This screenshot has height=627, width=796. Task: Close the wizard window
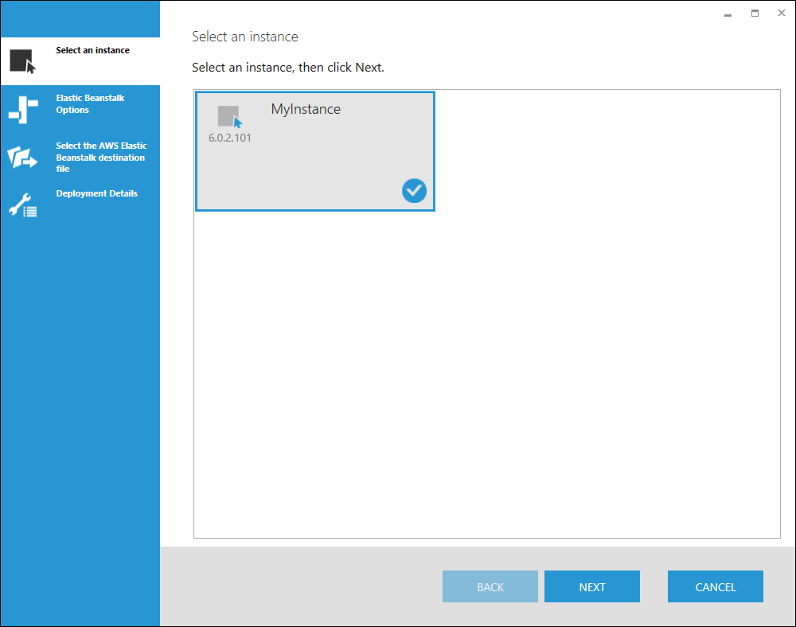[781, 14]
